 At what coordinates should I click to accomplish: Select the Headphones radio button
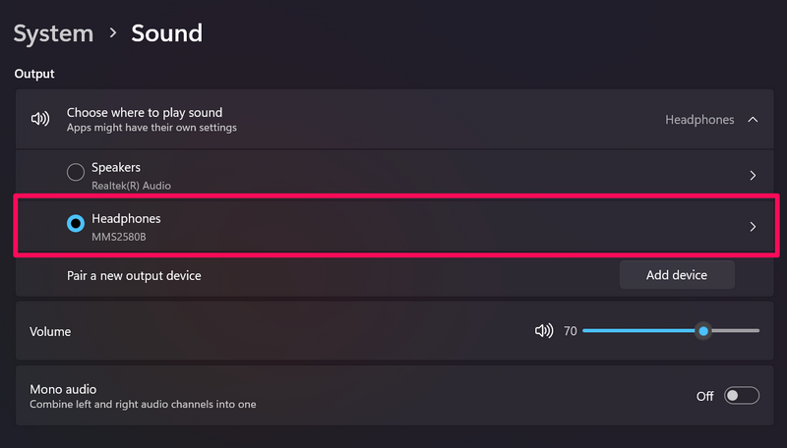(x=76, y=224)
